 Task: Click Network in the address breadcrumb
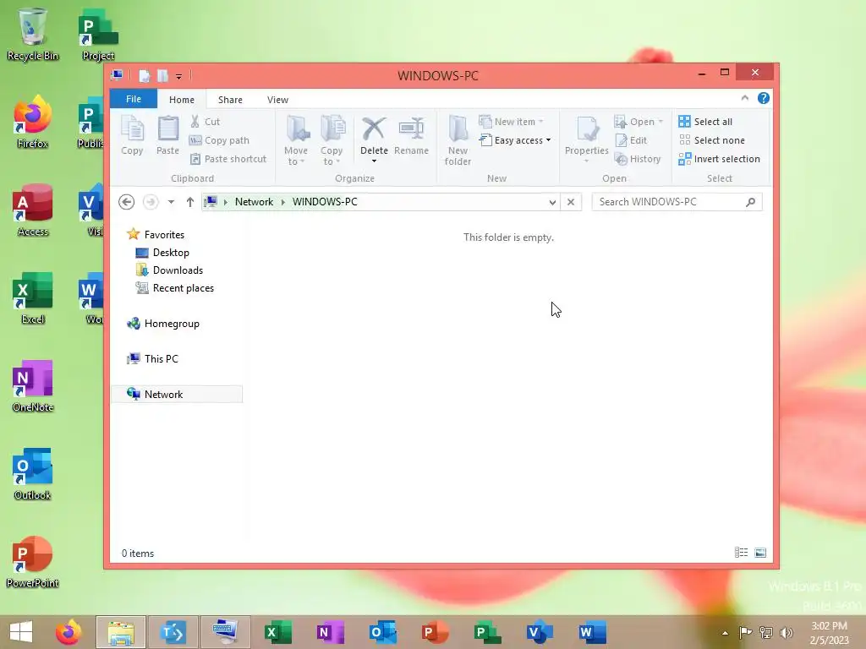(x=254, y=202)
